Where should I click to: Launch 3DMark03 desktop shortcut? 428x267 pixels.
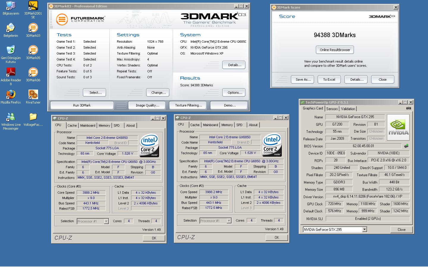pyautogui.click(x=33, y=30)
